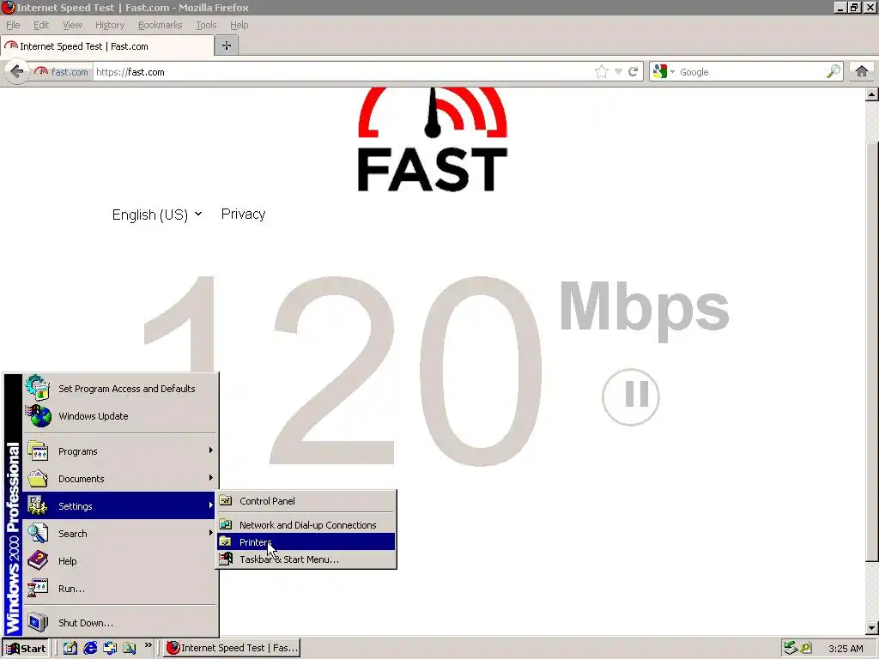Click the address bar URL field
Screen dimensions: 879x659
(343, 72)
